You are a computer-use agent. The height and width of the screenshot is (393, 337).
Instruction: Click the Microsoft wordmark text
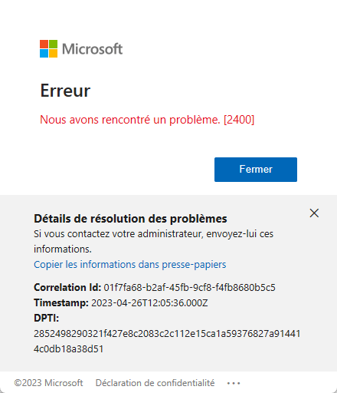click(x=93, y=49)
